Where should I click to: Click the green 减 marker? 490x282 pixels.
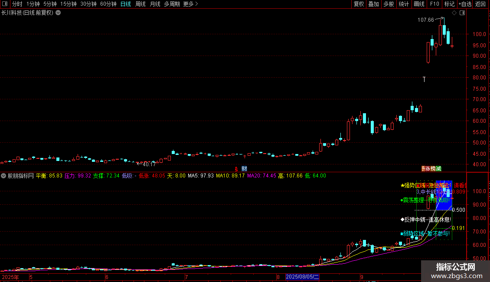[x=438, y=168]
